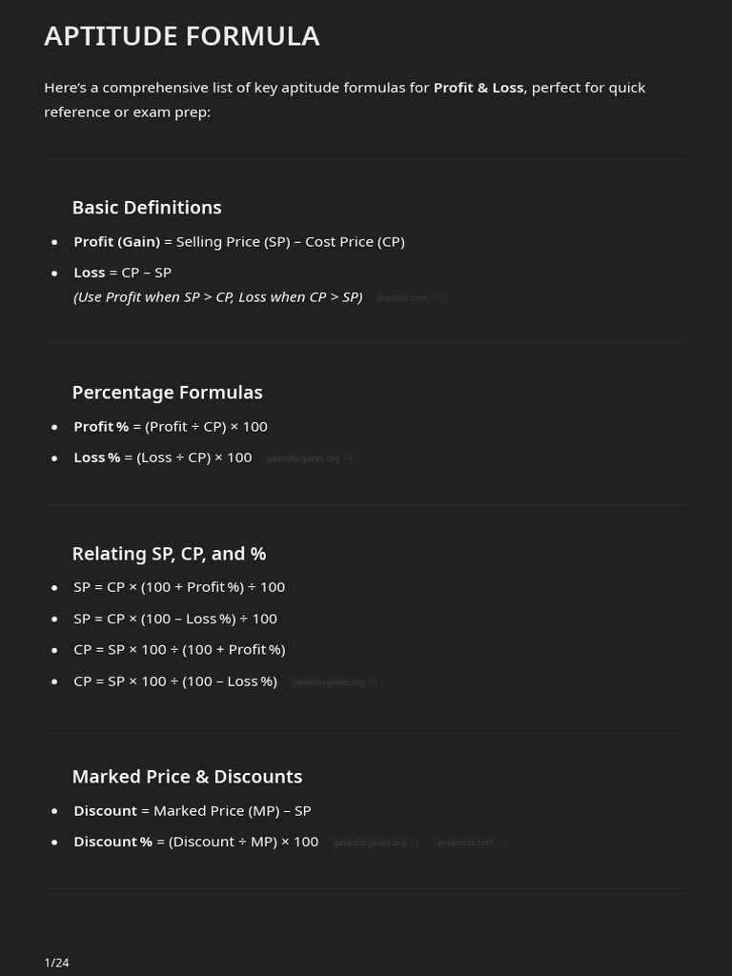Click the bold Loss term in definitions
The width and height of the screenshot is (732, 976).
[90, 273]
